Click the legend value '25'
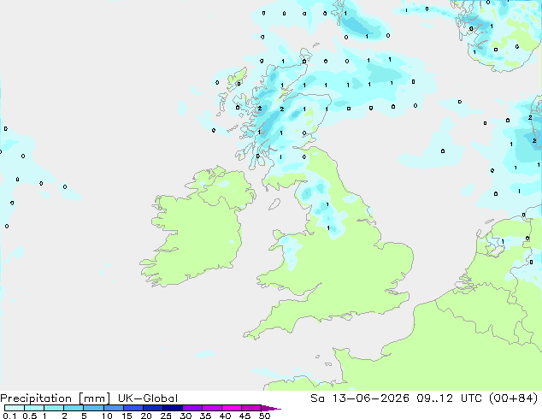The image size is (542, 419). 166,416
